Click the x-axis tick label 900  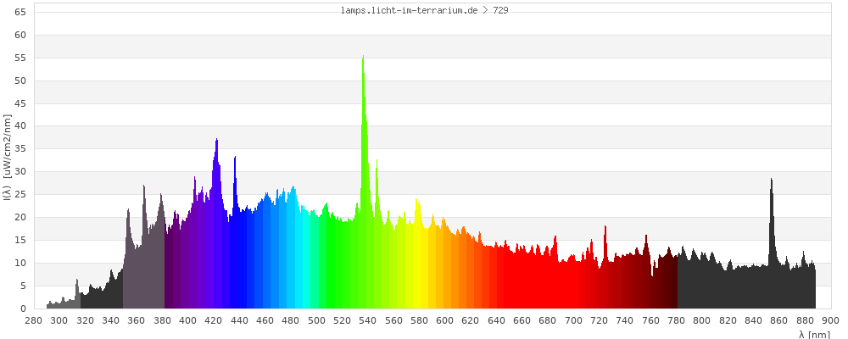pyautogui.click(x=830, y=320)
